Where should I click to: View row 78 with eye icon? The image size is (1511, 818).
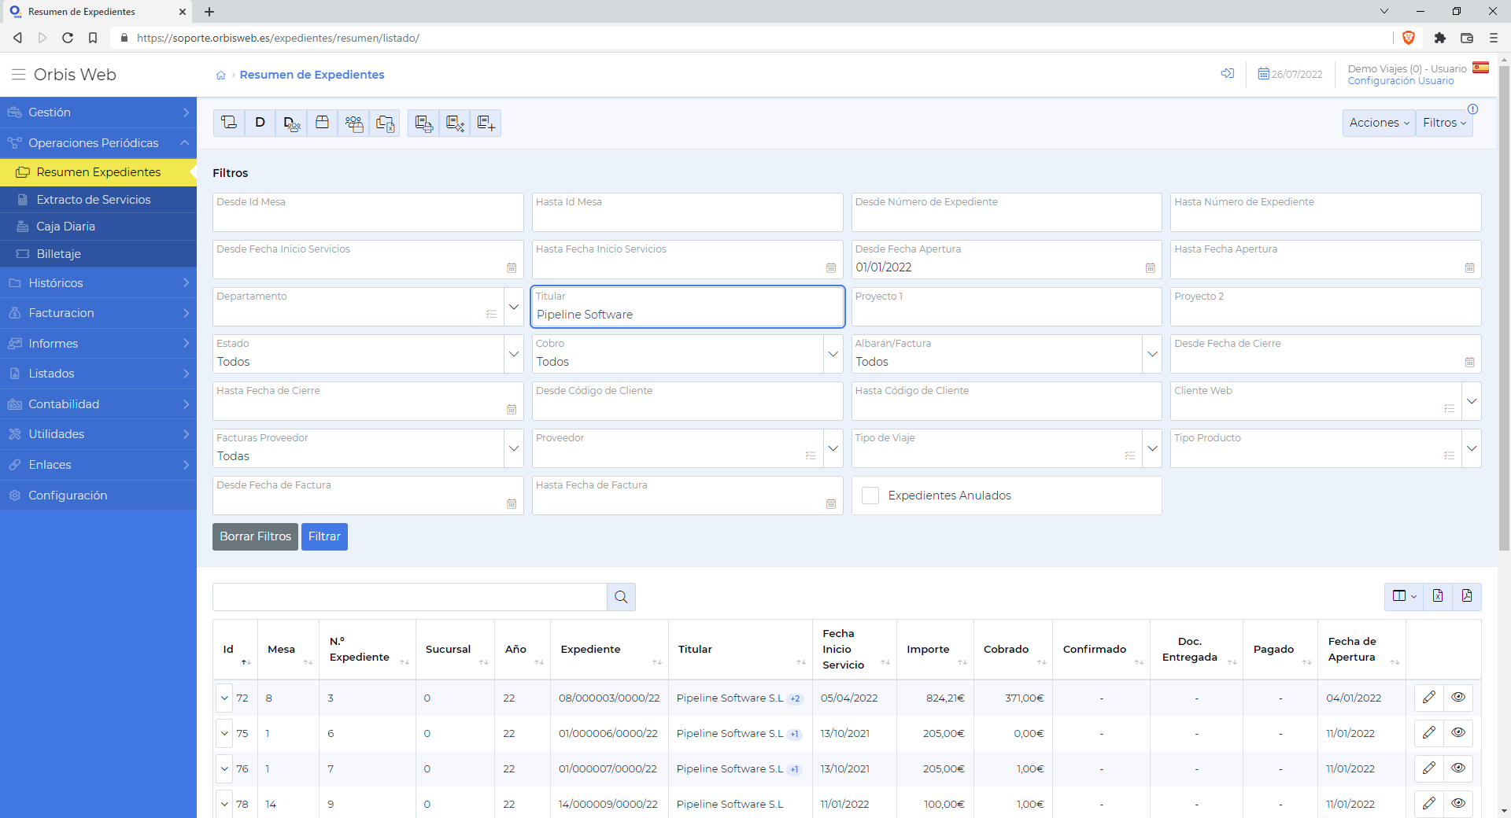coord(1458,804)
